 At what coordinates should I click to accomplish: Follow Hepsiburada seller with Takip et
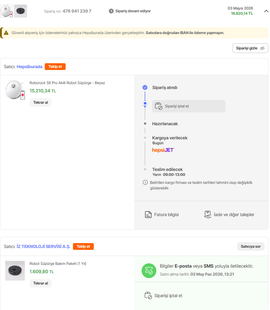point(55,67)
